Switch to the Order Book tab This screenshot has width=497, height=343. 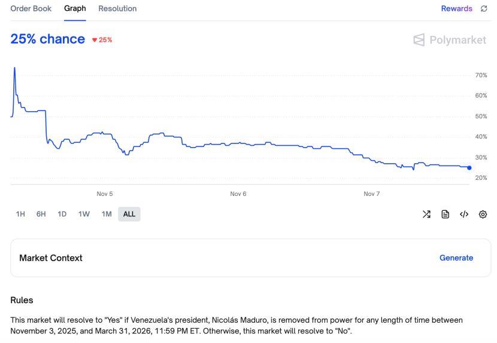pos(31,9)
